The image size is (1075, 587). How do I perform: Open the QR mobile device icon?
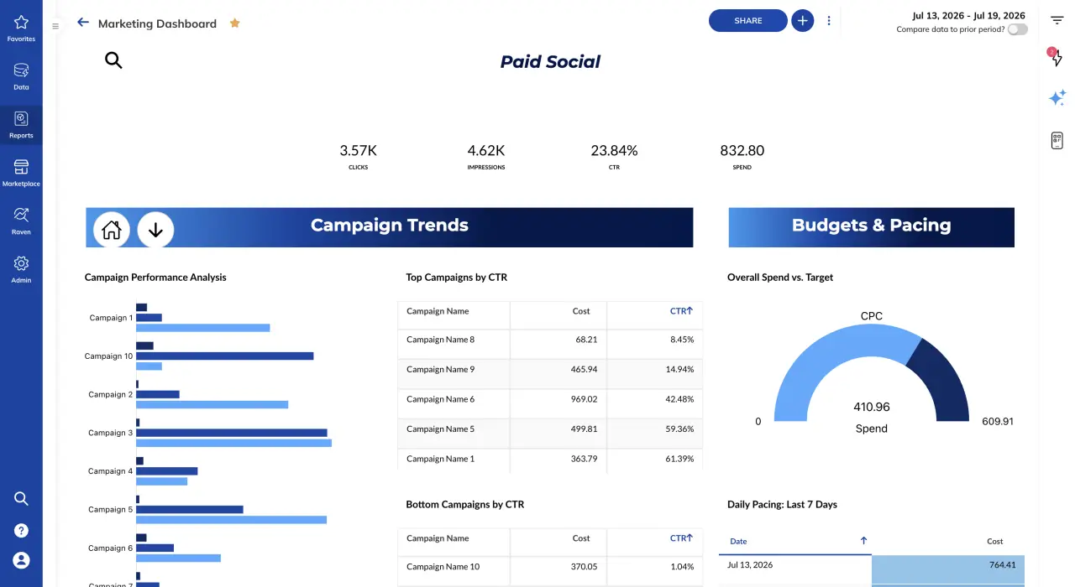[x=1057, y=140]
